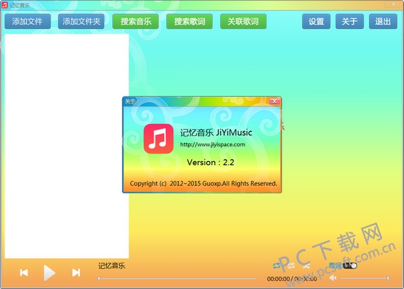
Task: Click the 记忆音乐 song title above the progress bar
Action: click(112, 266)
